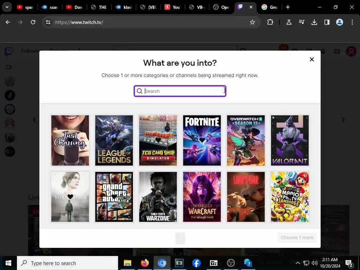Viewport: 360px width, 270px height.
Task: Select the Valorant category card
Action: (x=290, y=140)
